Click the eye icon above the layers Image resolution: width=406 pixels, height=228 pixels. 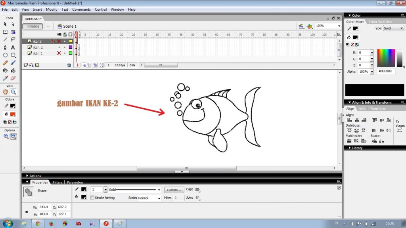click(59, 34)
